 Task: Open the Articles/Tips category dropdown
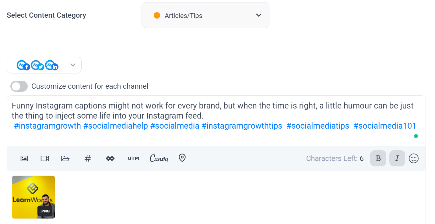tap(205, 15)
